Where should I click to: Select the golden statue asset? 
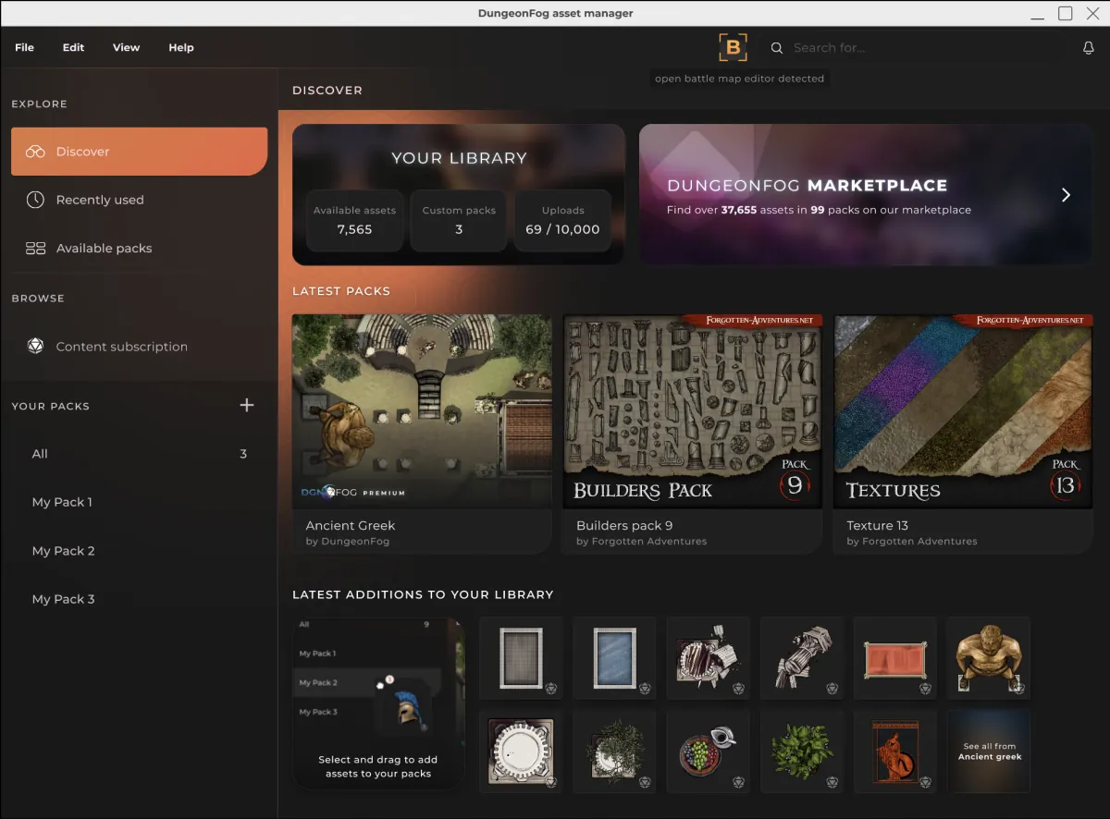click(989, 658)
